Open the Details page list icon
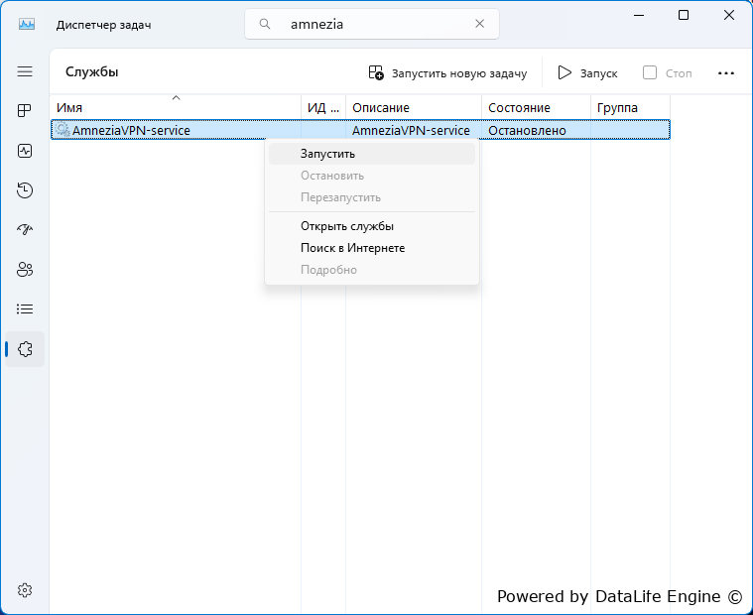The image size is (753, 615). coord(25,309)
